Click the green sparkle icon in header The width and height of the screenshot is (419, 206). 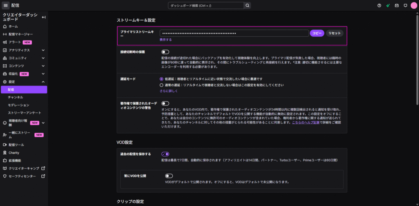(388, 5)
